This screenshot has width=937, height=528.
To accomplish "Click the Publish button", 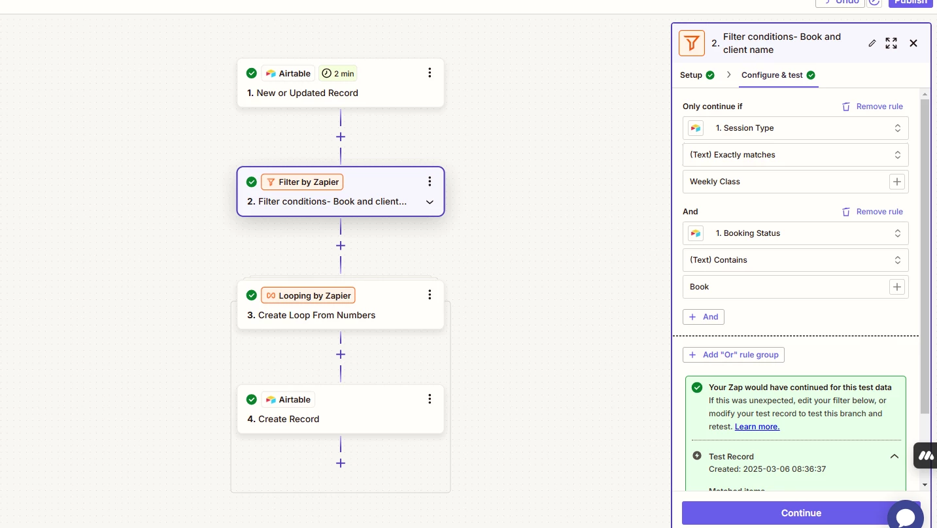I will 911,2.
